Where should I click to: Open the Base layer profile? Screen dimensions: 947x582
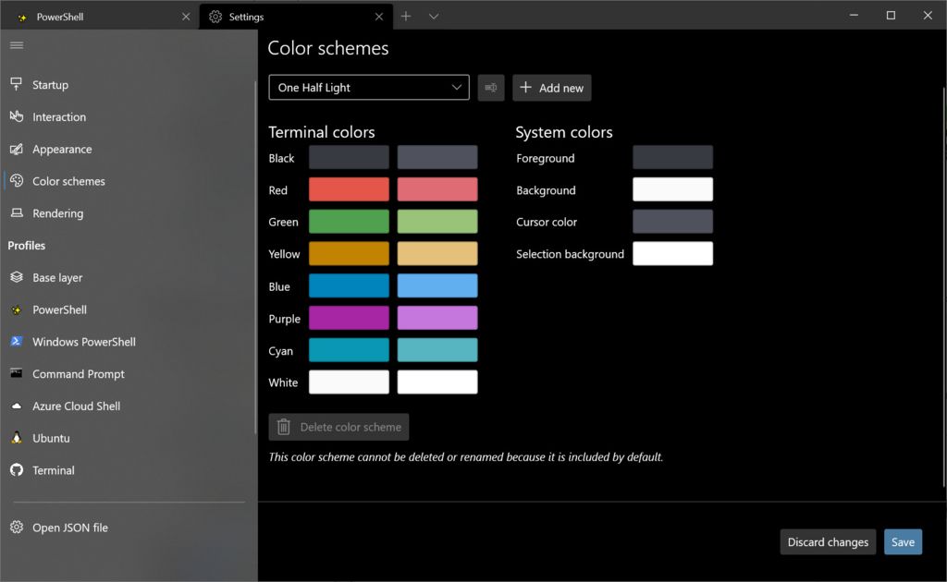(x=129, y=277)
